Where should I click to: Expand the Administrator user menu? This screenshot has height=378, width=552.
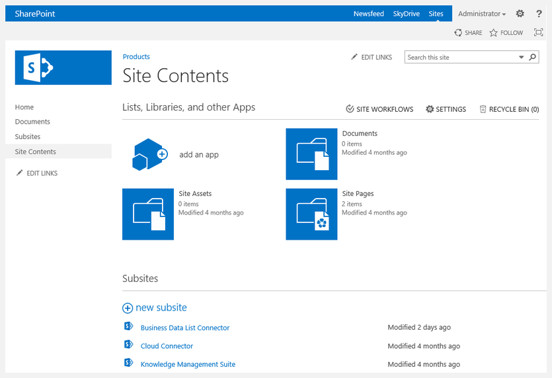[x=481, y=14]
